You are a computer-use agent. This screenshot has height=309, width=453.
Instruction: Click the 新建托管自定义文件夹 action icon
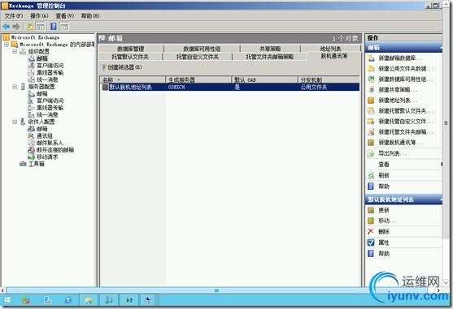pos(371,121)
